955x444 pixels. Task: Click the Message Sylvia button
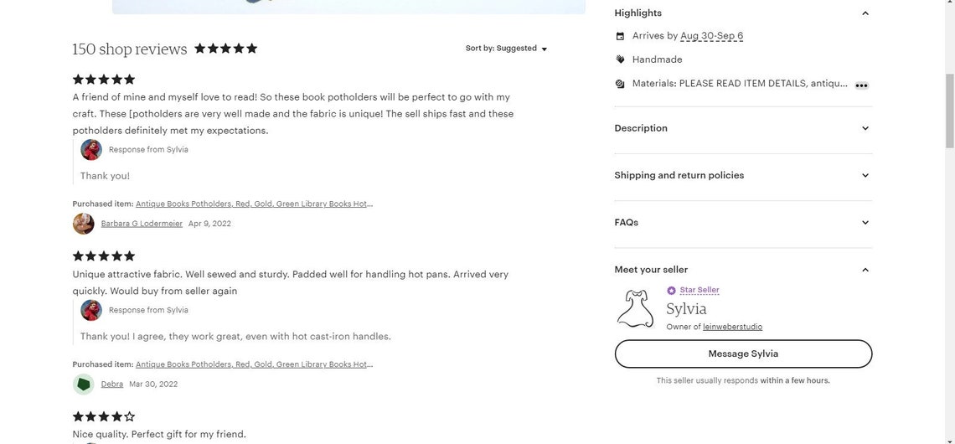click(x=743, y=354)
